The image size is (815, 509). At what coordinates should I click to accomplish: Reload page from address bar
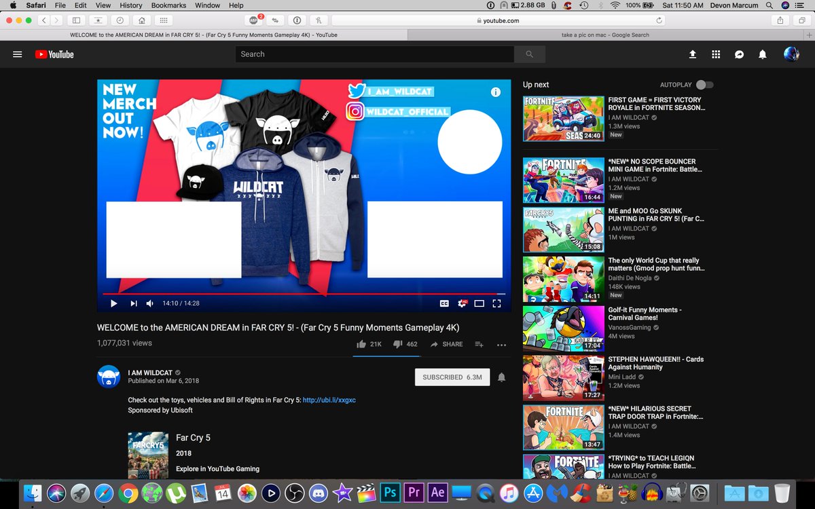pyautogui.click(x=659, y=21)
